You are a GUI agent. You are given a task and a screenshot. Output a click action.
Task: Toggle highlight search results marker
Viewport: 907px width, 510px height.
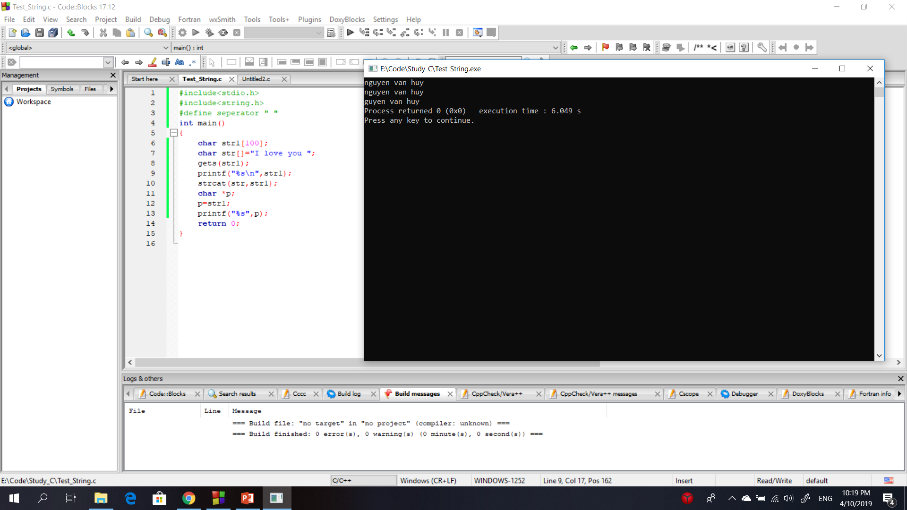[x=153, y=62]
